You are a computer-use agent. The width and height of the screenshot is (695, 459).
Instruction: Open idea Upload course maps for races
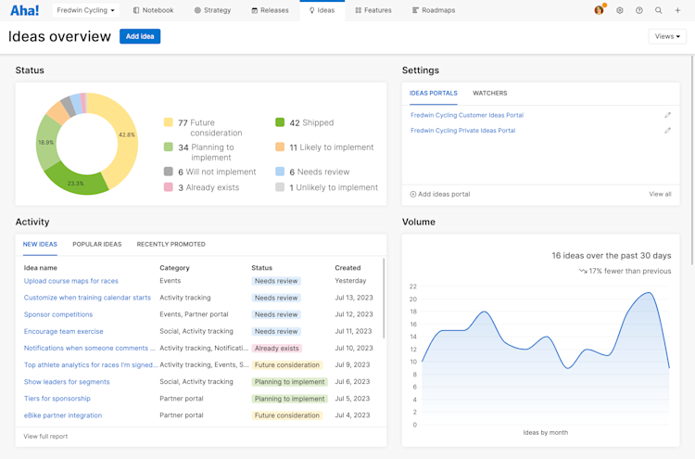coord(71,281)
